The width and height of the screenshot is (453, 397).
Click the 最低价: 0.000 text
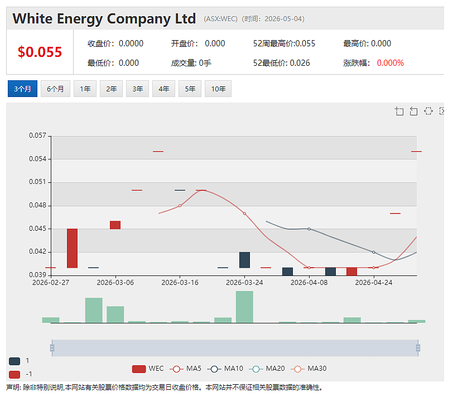point(113,63)
